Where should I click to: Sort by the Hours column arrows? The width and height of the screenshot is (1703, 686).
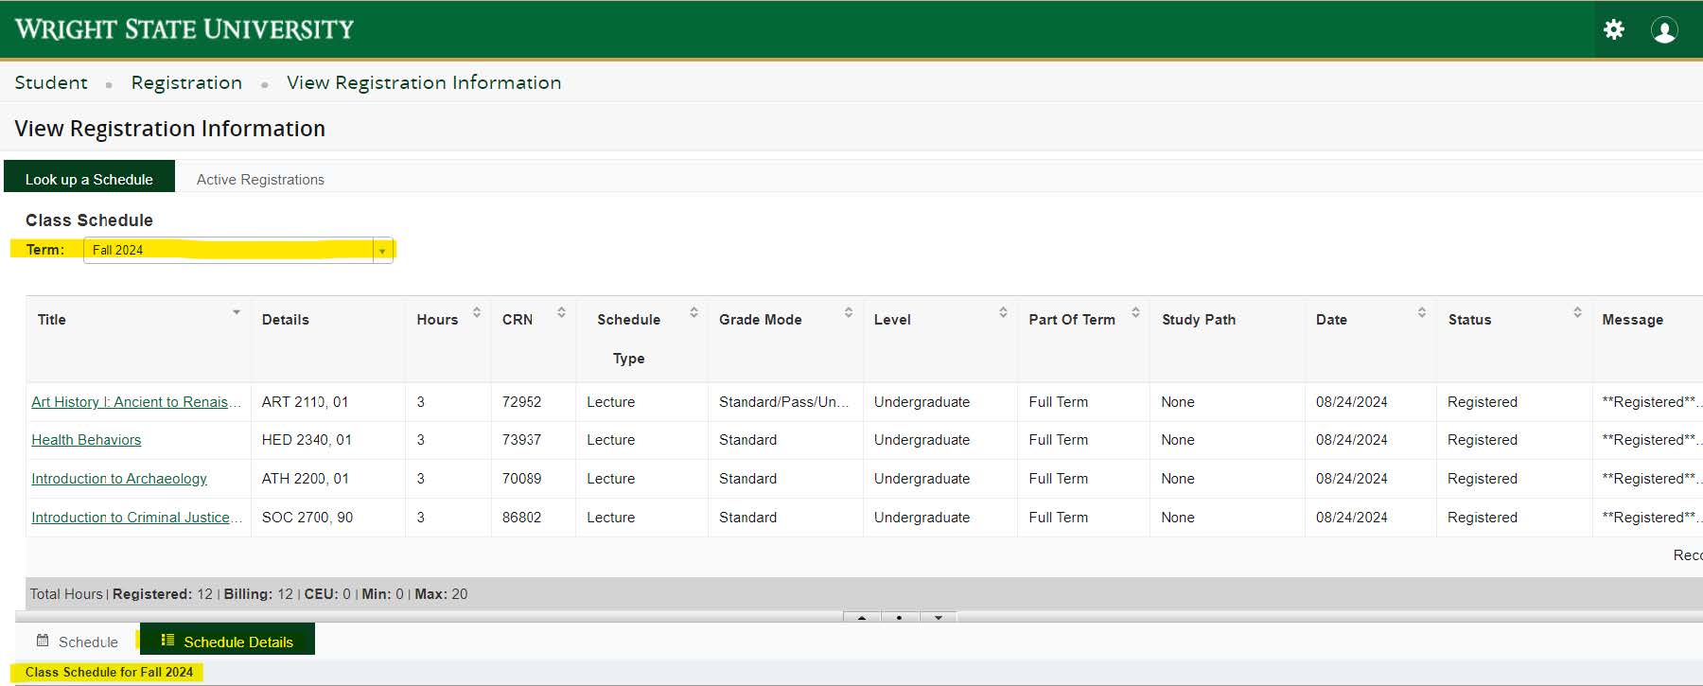tap(476, 312)
